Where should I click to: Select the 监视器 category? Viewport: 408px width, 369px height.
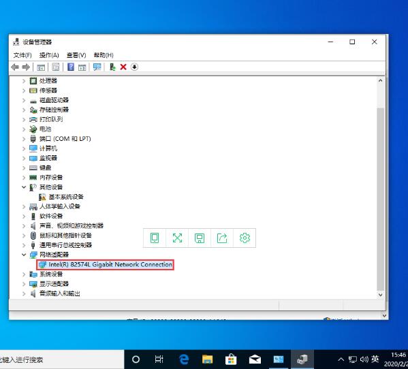tap(48, 158)
